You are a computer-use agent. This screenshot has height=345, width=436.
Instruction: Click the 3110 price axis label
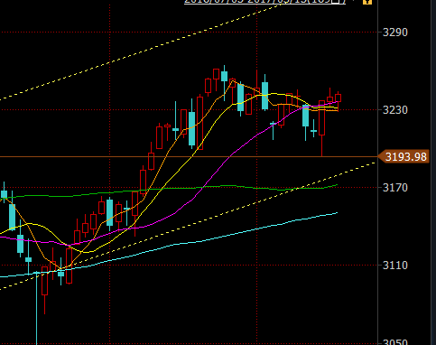[x=394, y=266]
